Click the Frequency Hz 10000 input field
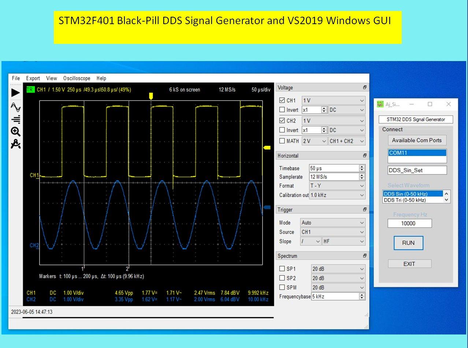 click(x=410, y=223)
